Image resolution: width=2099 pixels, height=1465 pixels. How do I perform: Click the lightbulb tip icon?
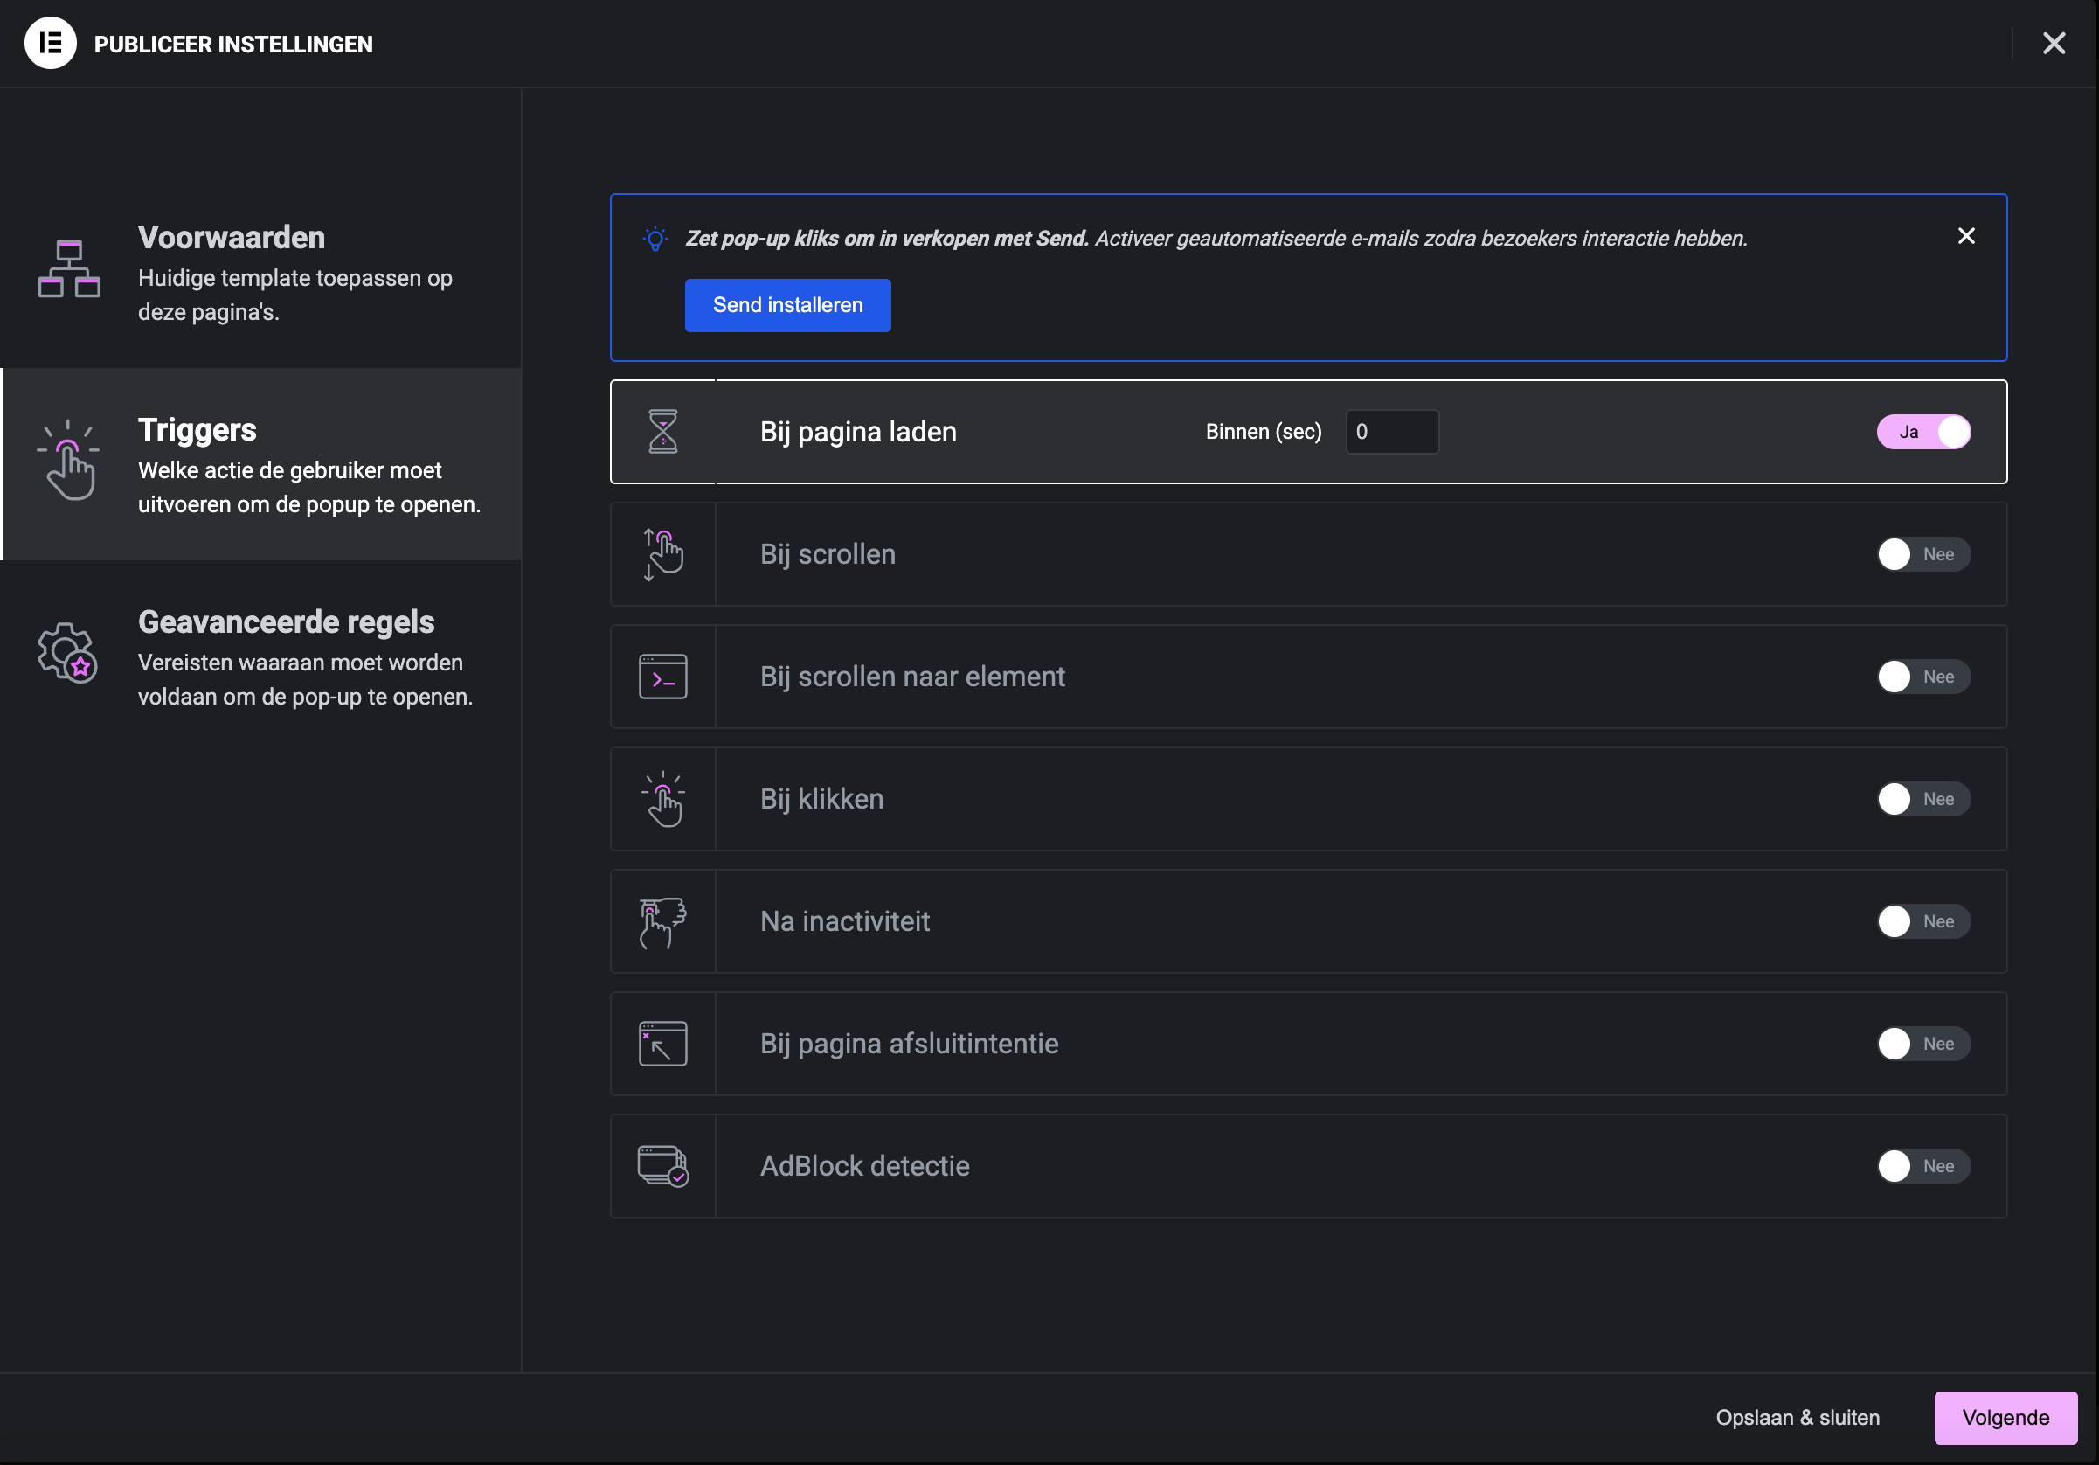pyautogui.click(x=655, y=239)
